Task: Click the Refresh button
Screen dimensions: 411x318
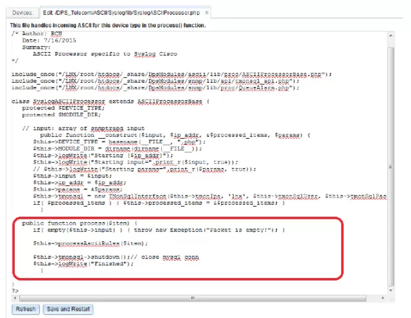Action: coord(25,309)
